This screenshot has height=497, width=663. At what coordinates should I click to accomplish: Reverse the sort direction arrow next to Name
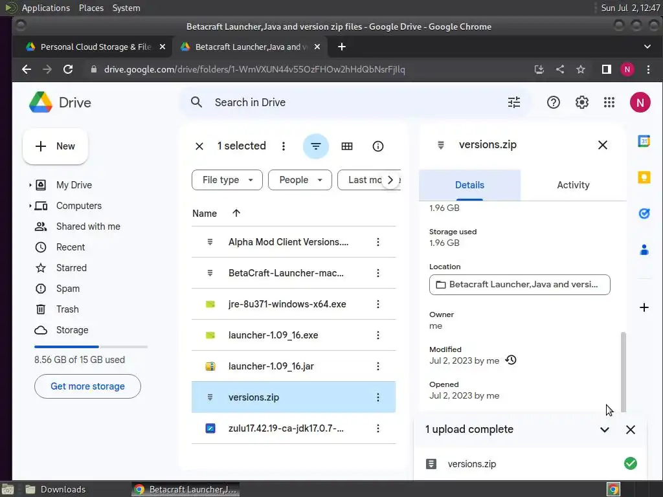(236, 213)
